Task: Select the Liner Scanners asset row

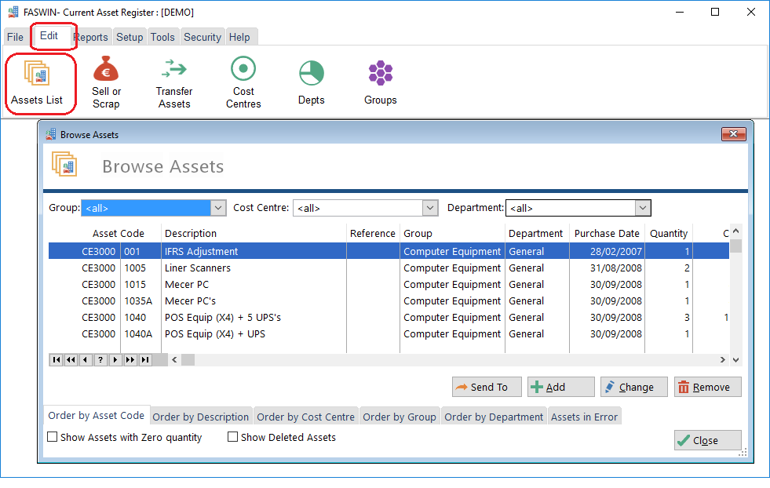Action: click(x=389, y=268)
